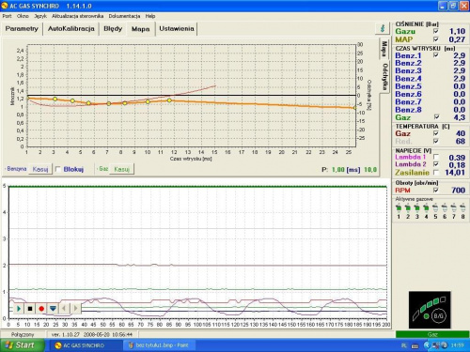Viewport: 470px width, 352px height.
Task: Select the yellow map point near 10 ms
Action: tap(148, 101)
